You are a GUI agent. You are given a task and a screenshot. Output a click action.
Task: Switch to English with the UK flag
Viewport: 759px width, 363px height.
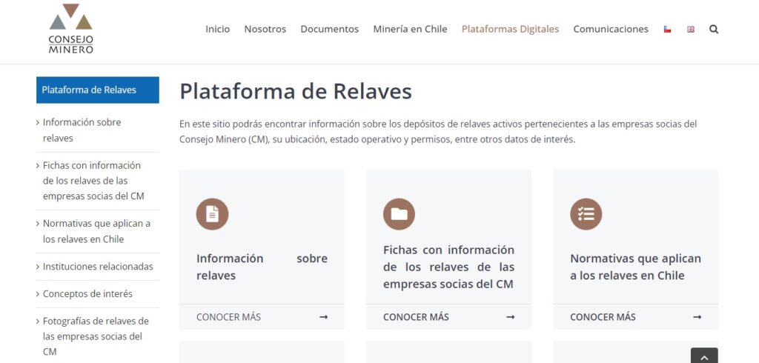click(691, 30)
